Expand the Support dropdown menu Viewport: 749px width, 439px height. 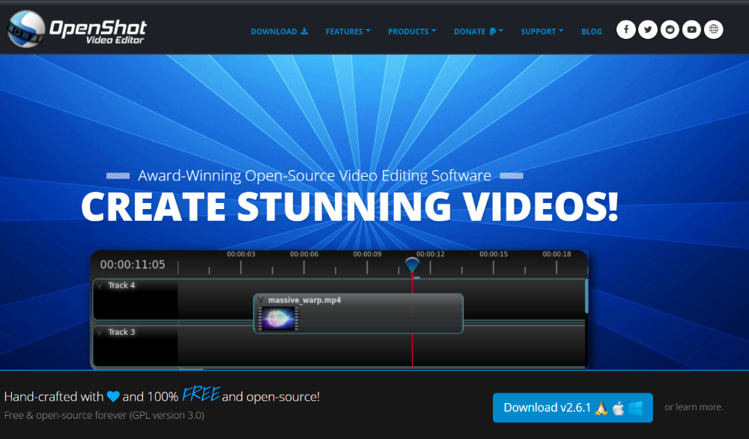coord(542,31)
